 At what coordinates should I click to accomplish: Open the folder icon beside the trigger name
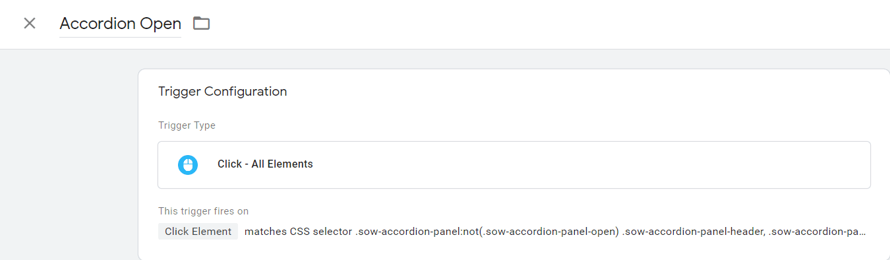tap(201, 24)
